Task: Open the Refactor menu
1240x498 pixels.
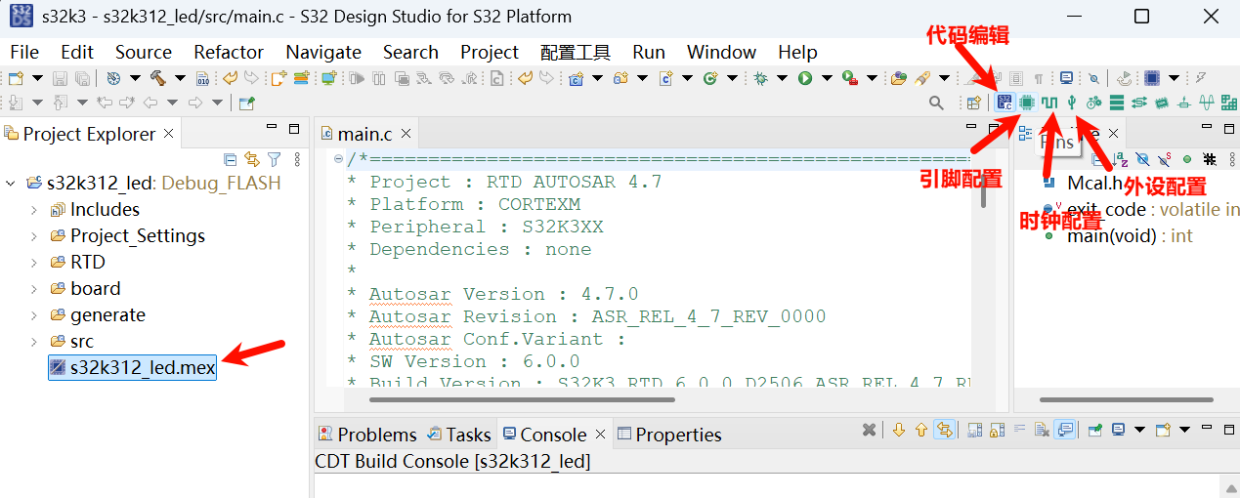Action: [x=229, y=52]
